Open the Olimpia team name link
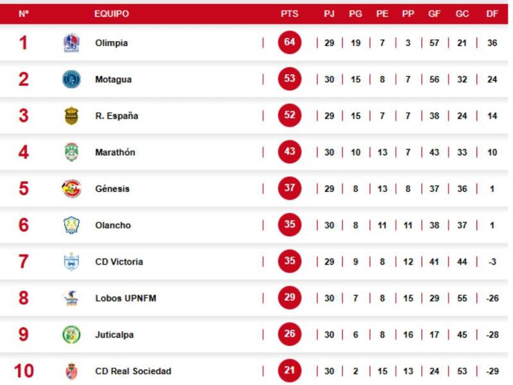 112,43
